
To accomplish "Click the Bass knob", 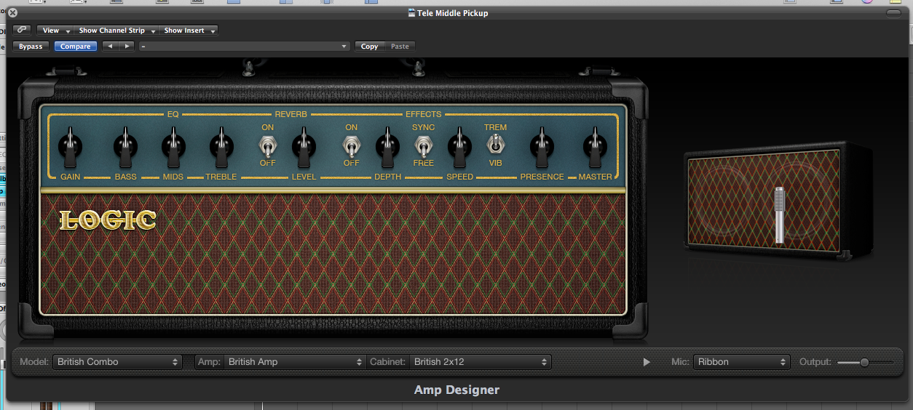I will (125, 147).
